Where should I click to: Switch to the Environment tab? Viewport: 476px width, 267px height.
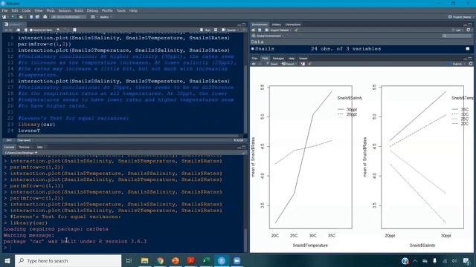pos(260,24)
